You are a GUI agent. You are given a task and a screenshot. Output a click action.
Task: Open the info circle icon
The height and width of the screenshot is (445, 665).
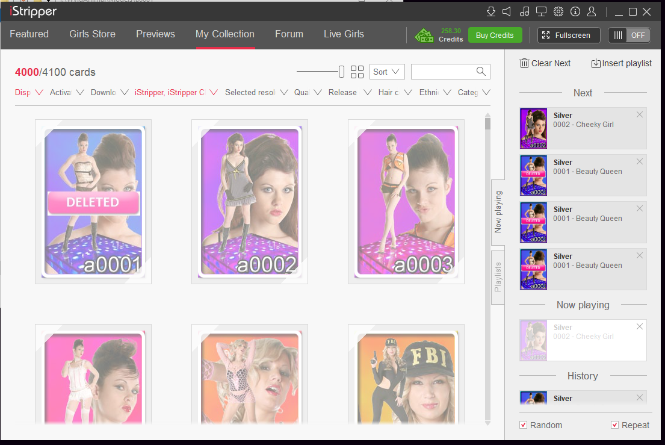point(575,12)
